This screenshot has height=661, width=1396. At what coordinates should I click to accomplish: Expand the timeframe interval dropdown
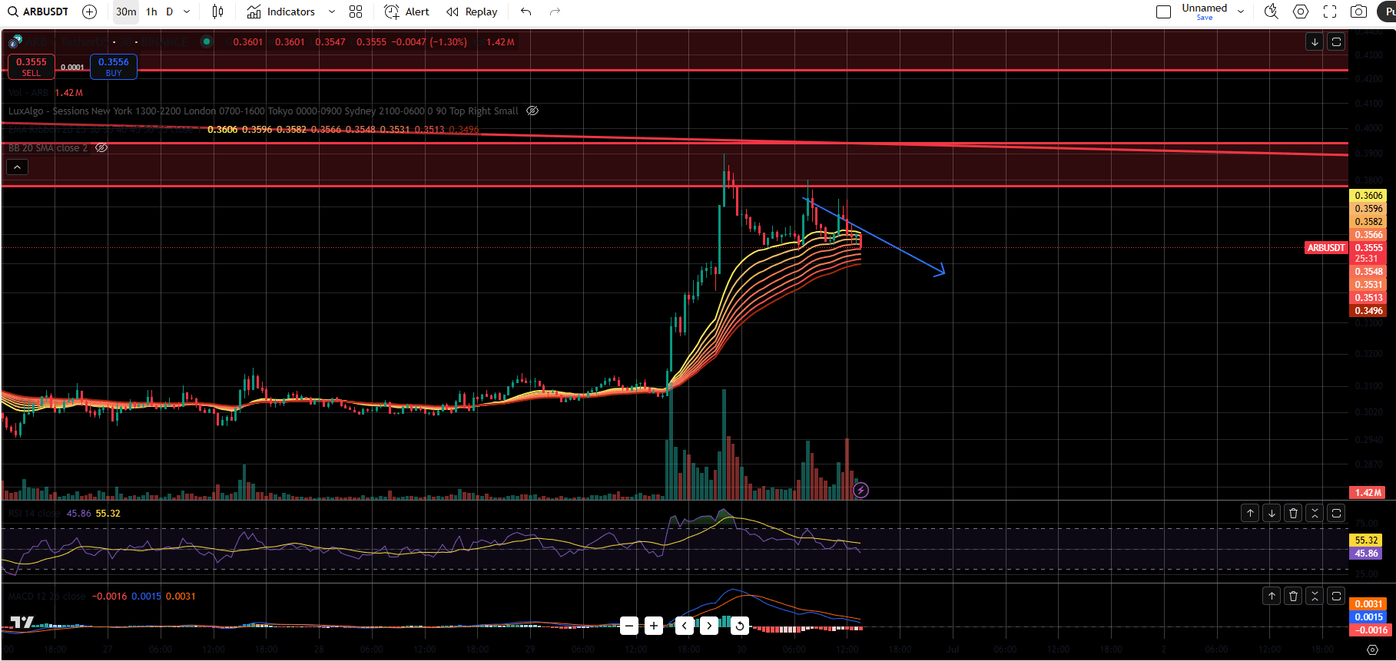coord(187,12)
